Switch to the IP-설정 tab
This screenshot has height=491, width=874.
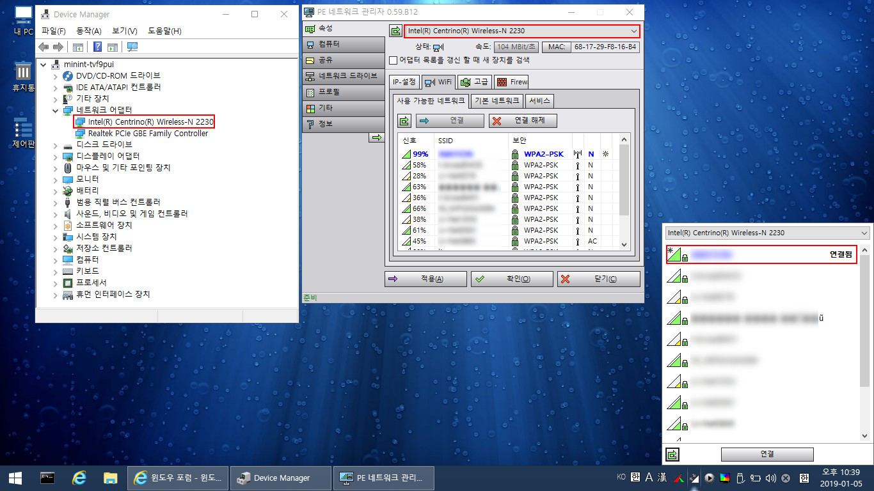(404, 82)
